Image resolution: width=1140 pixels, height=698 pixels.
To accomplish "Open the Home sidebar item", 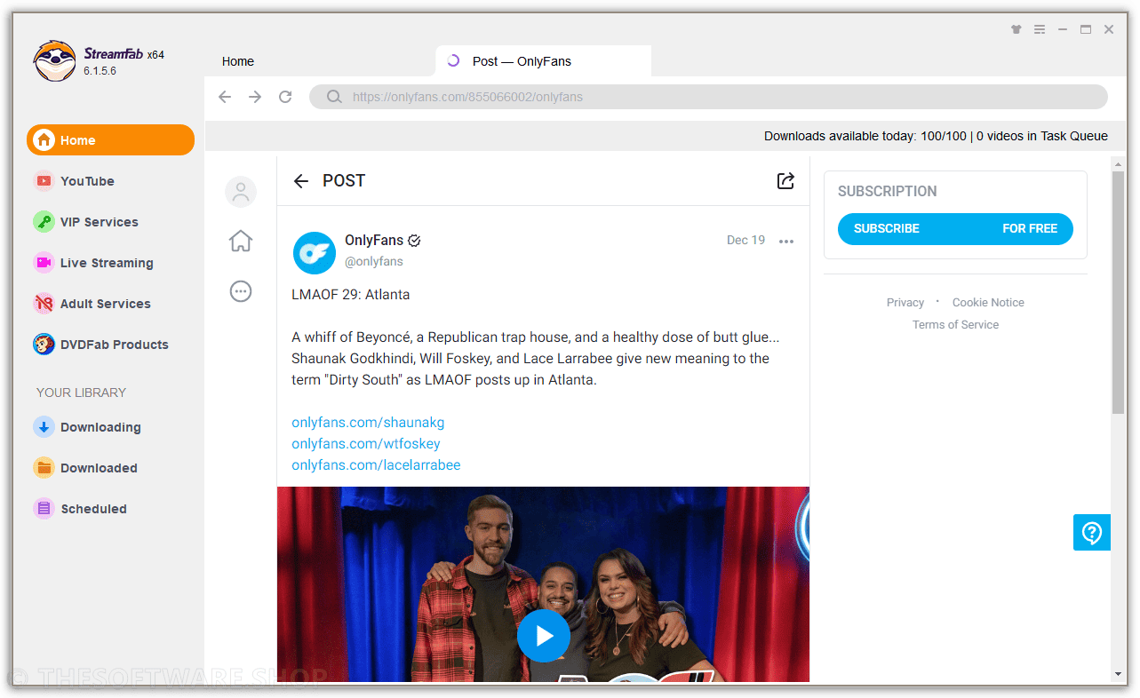I will point(110,140).
